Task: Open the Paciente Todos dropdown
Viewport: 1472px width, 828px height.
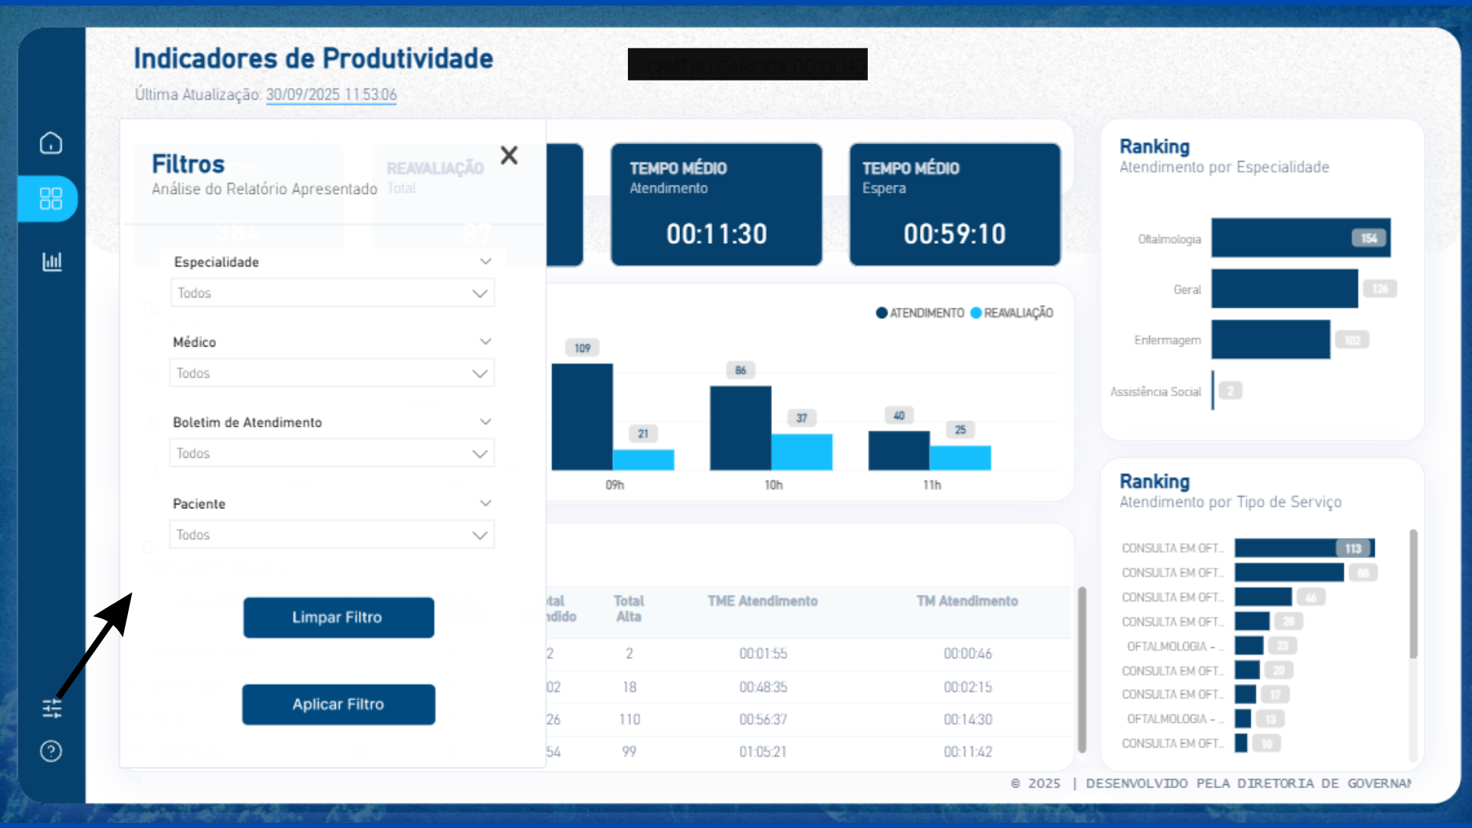Action: 332,535
